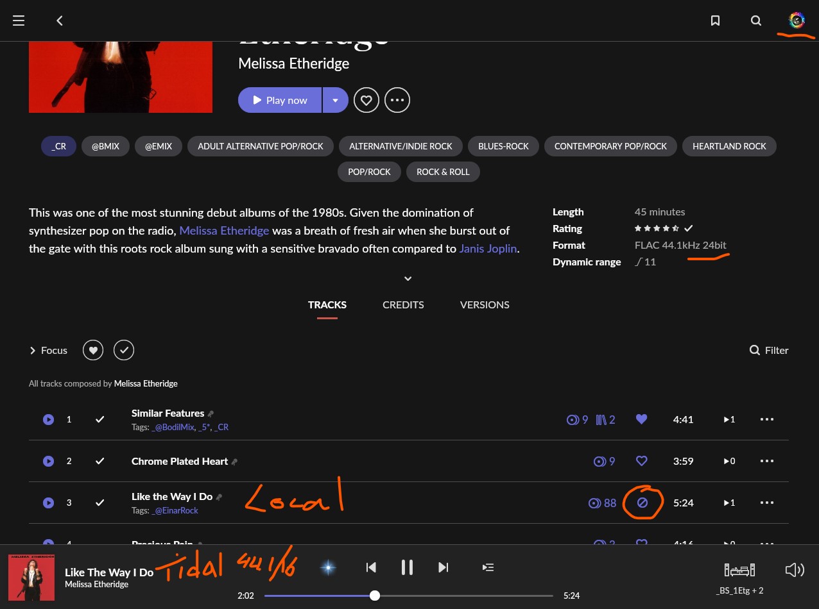Toggle favorite heart on Similar Features
The width and height of the screenshot is (819, 609).
tap(641, 419)
